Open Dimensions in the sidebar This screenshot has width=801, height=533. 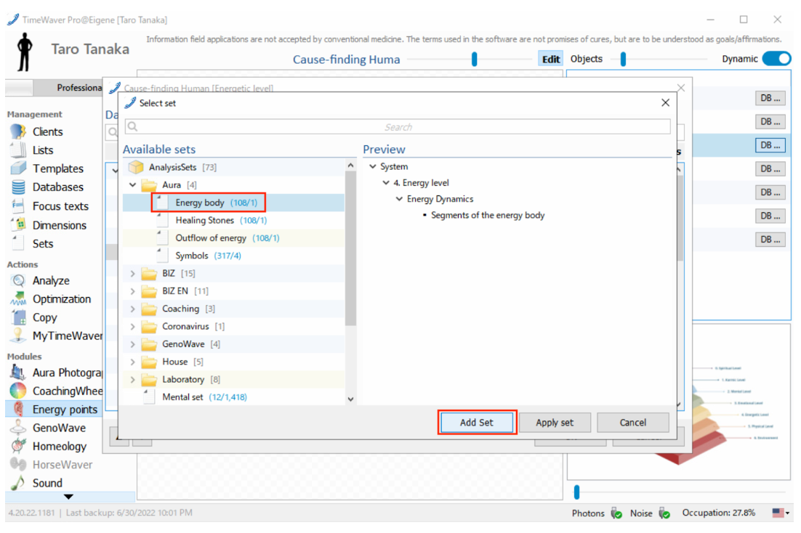click(x=60, y=225)
